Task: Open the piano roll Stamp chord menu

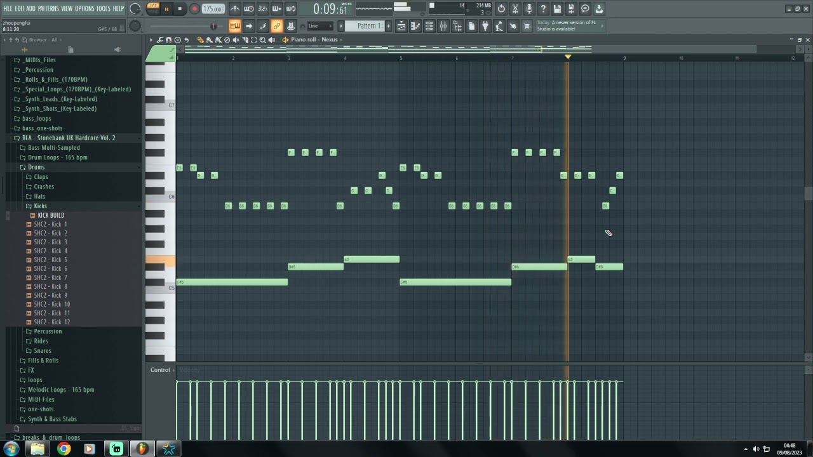Action: pyautogui.click(x=178, y=39)
